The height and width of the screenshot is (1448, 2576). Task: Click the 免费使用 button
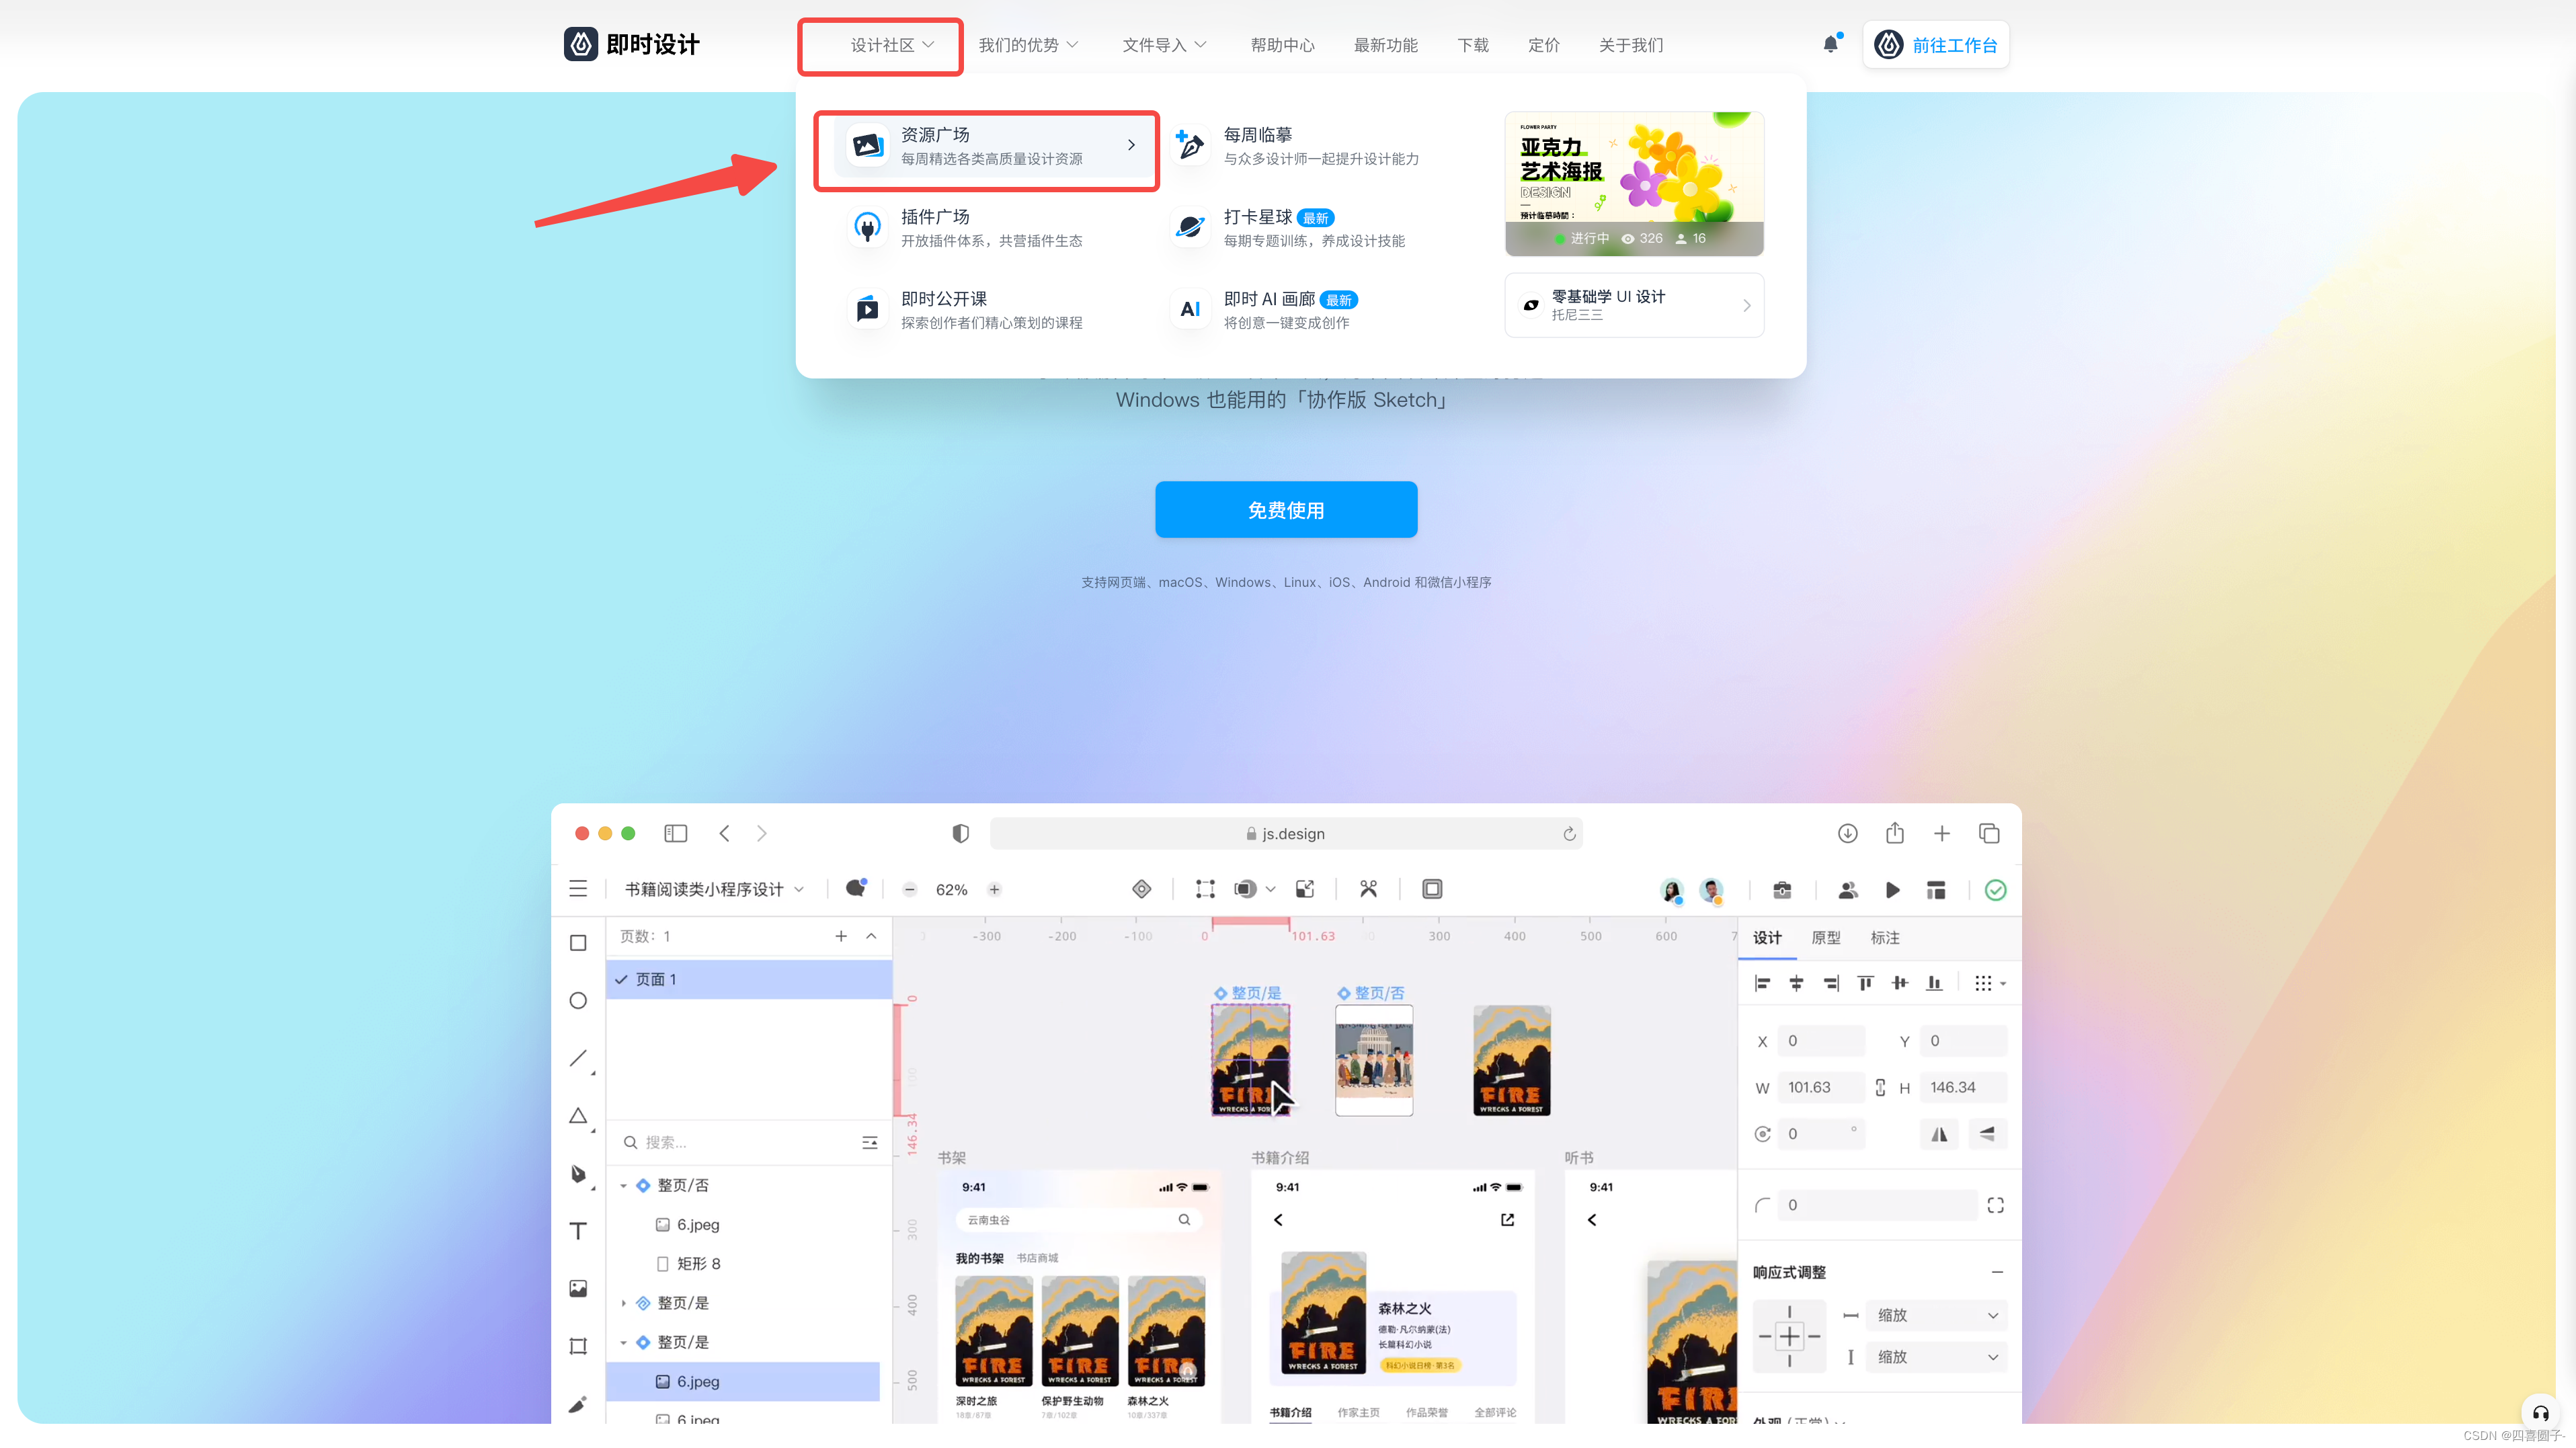1286,510
